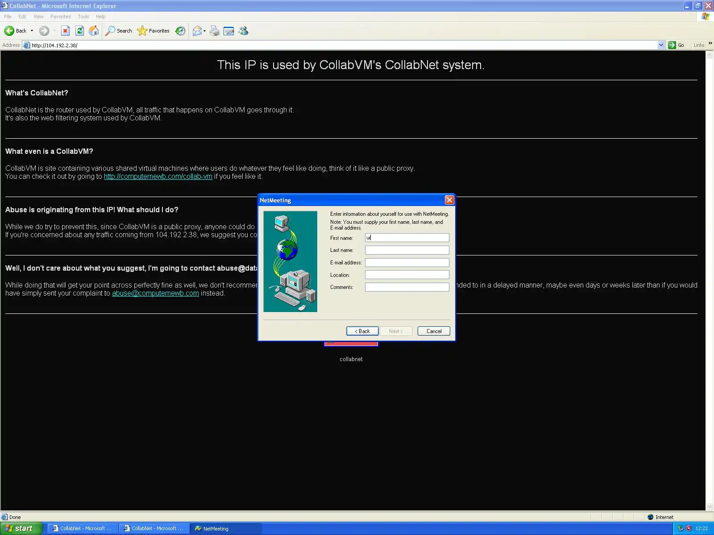
Task: Open the Favorites menu
Action: [60, 16]
